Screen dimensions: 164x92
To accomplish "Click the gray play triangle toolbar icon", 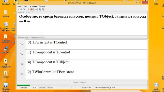I will 28,9.
